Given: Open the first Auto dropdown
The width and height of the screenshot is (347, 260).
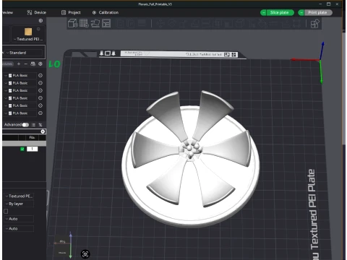Looking at the screenshot, I should pos(19,219).
